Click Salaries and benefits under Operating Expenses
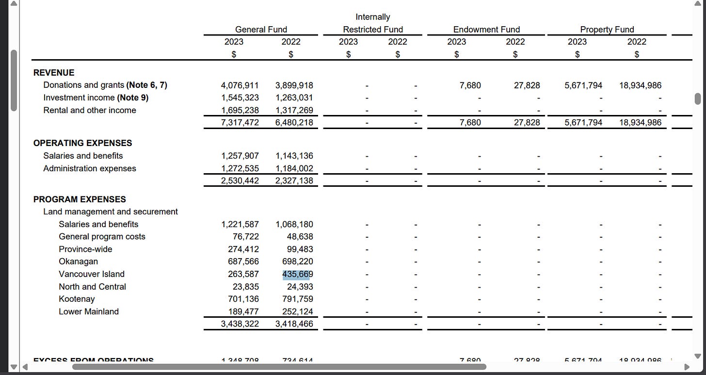The image size is (706, 375). coord(83,156)
